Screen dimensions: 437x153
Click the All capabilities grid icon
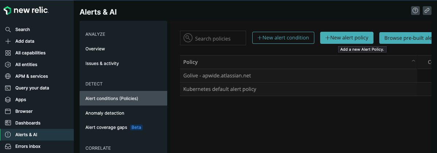pos(8,53)
